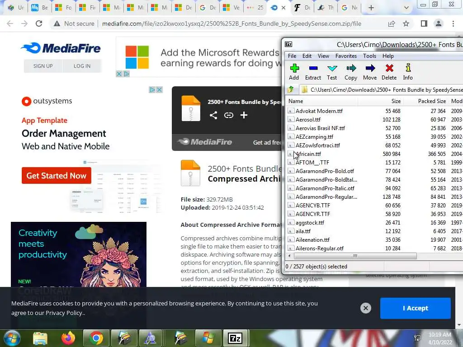Sort by Size column header in 7-Zip
Screen dimensions: 463x347
[x=381, y=101]
